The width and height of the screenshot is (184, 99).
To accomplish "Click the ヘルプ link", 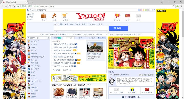I will coord(153,10).
